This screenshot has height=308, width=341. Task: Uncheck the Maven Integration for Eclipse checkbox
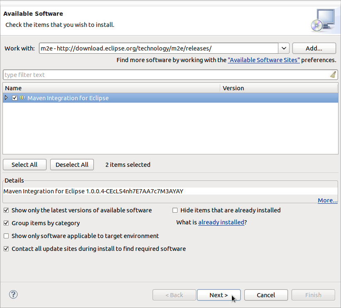[15, 98]
